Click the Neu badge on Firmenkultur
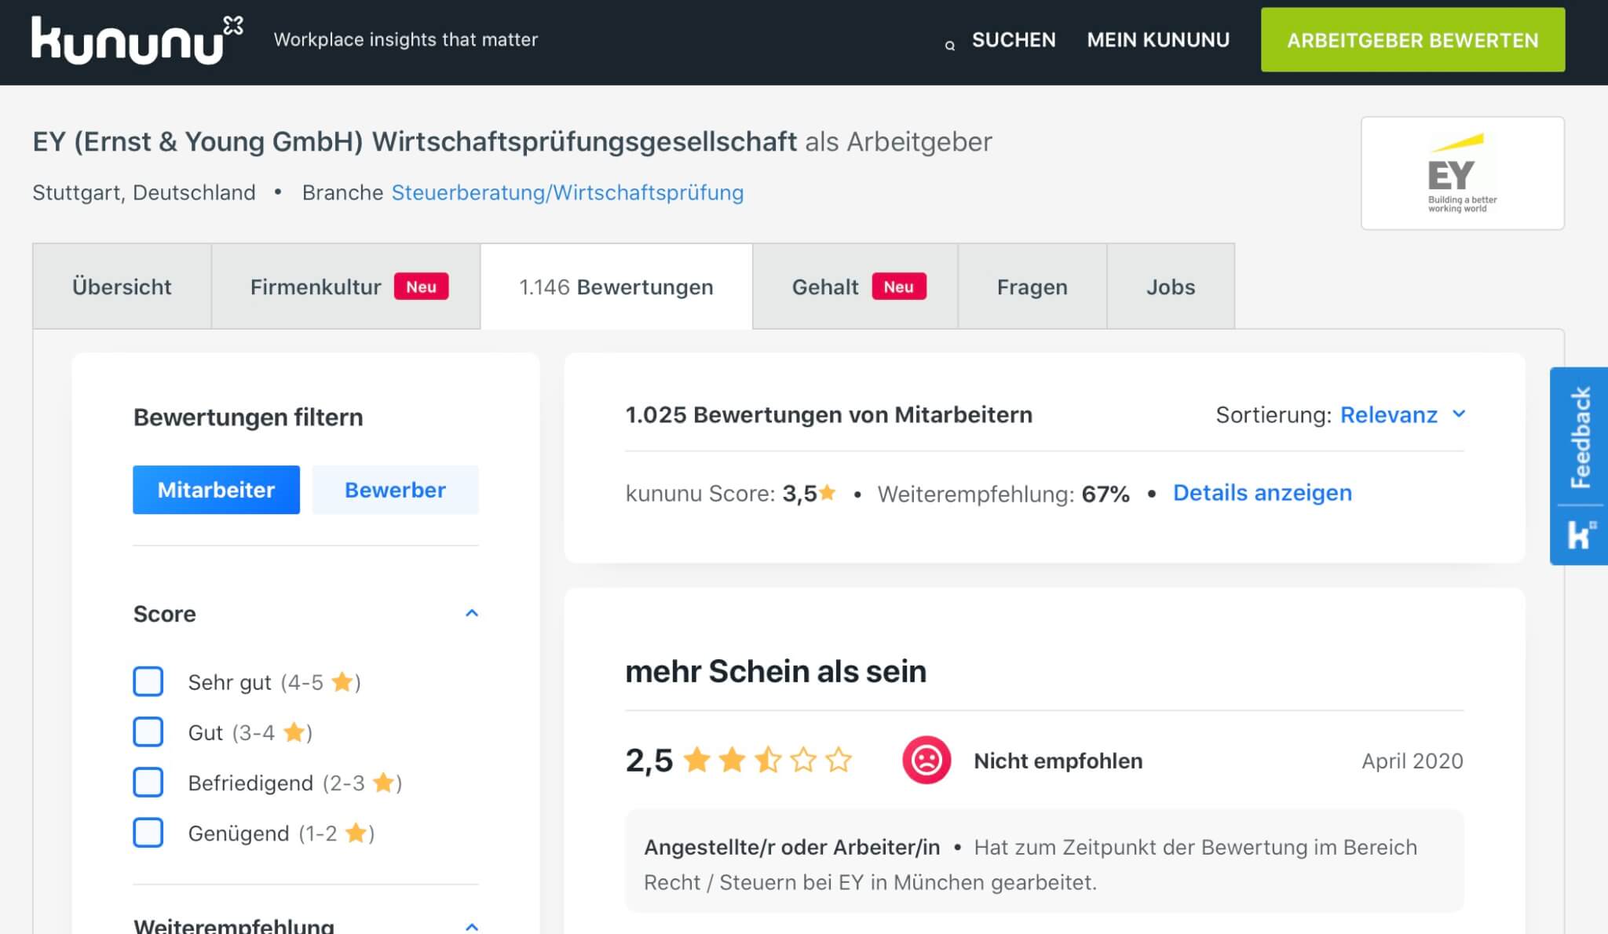Viewport: 1608px width, 934px height. tap(421, 286)
